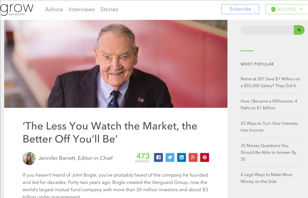This screenshot has height=198, width=308.
Task: Pin article on Pinterest
Action: (x=205, y=157)
